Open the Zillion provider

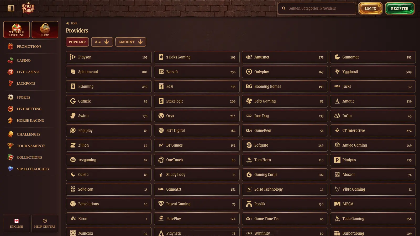pos(109,145)
